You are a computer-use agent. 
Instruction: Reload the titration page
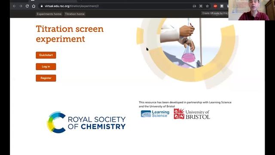coord(27,6)
